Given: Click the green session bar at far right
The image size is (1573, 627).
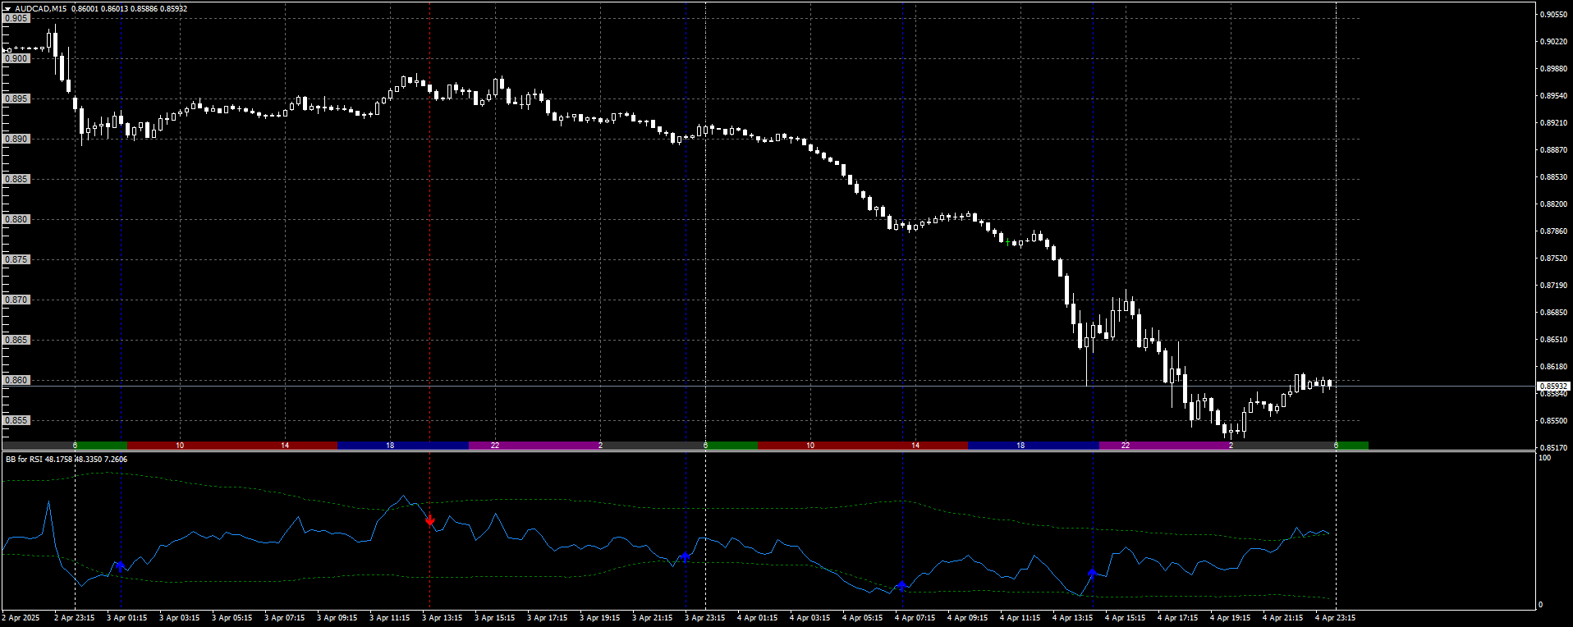Looking at the screenshot, I should (1351, 446).
